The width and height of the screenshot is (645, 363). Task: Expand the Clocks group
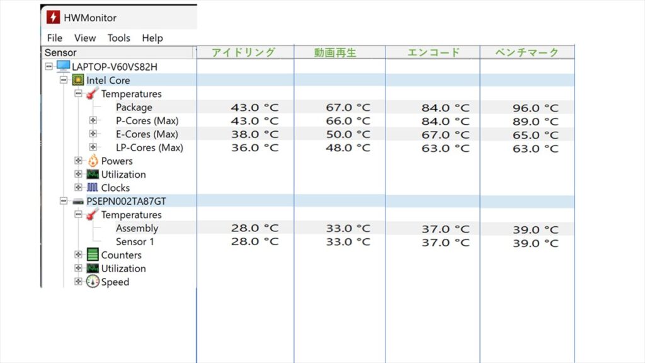pyautogui.click(x=78, y=187)
